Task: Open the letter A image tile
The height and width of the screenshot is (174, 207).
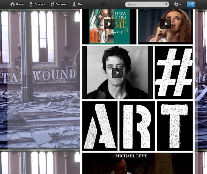Action: click(100, 126)
